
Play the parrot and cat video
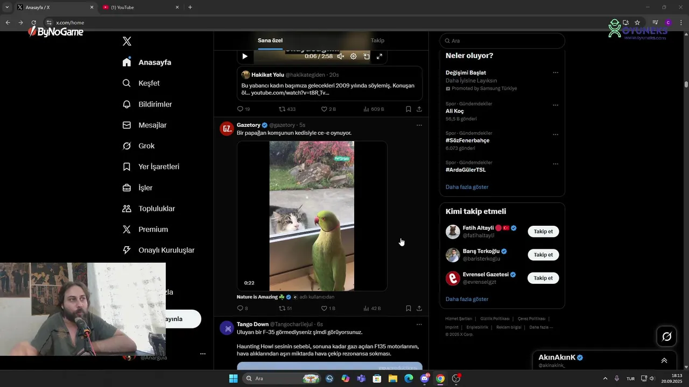[312, 216]
